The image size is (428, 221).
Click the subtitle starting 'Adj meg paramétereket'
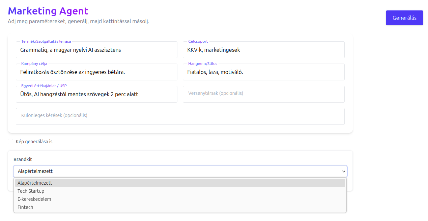78,22
